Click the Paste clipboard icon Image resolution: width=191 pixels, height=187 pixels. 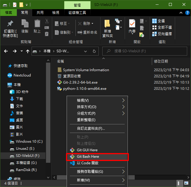37,23
